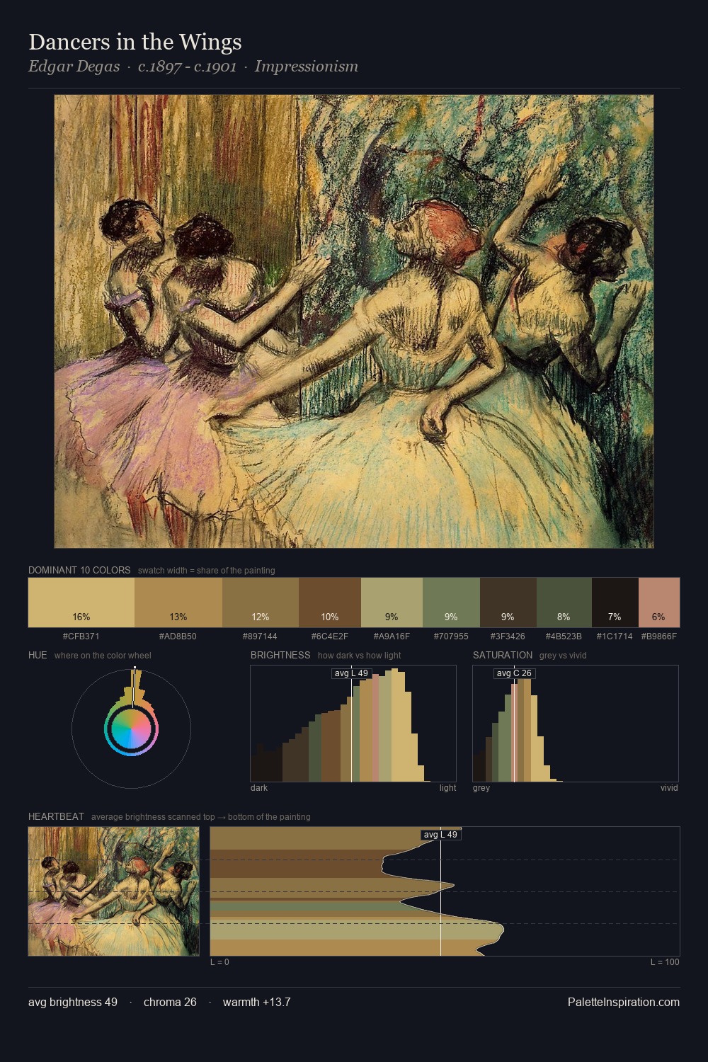Click the 'light' brightness axis label
Image resolution: width=708 pixels, height=1062 pixels.
pos(448,788)
